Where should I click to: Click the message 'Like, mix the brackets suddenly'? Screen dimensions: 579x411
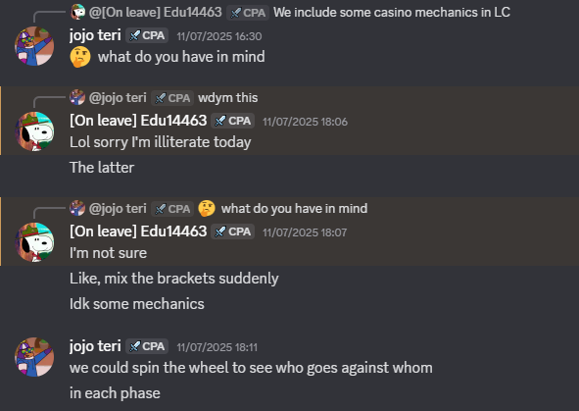(x=174, y=279)
